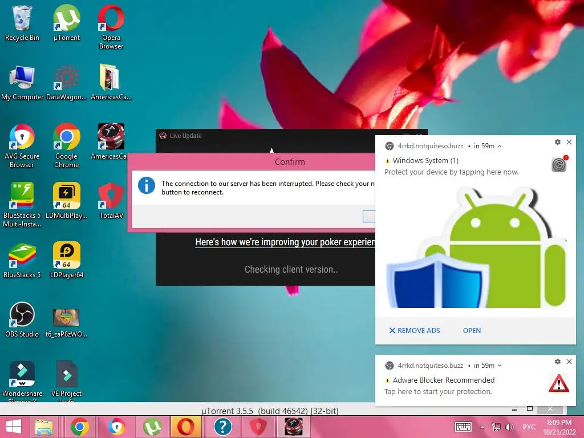
Task: Change the РУС input language indicator
Action: 529,427
